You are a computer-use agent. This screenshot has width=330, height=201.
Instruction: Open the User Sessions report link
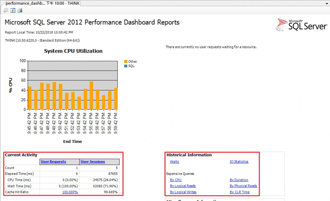coord(92,161)
